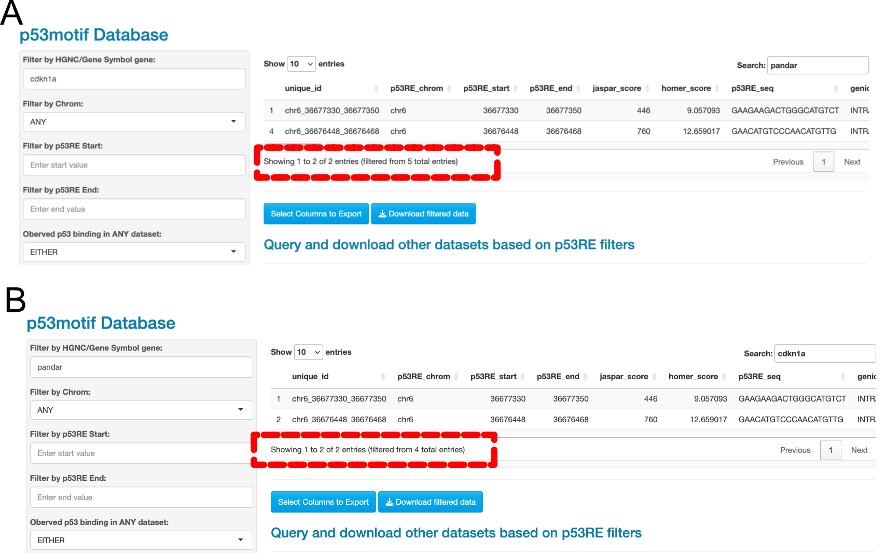
Task: Click the Search box containing cdkn1a in panel B
Action: pyautogui.click(x=825, y=354)
